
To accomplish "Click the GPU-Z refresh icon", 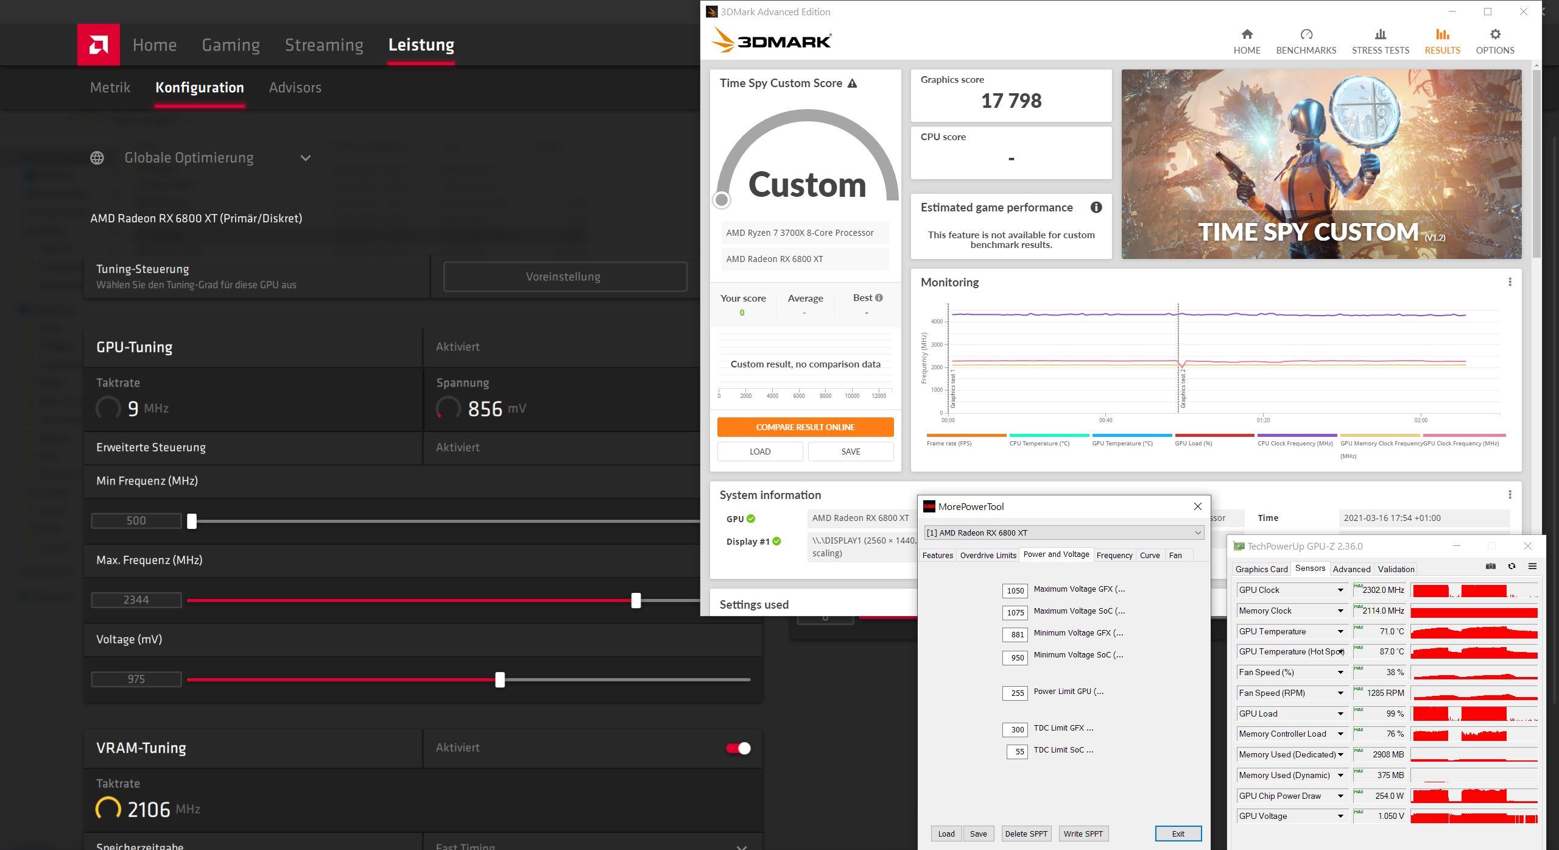I will (1511, 566).
